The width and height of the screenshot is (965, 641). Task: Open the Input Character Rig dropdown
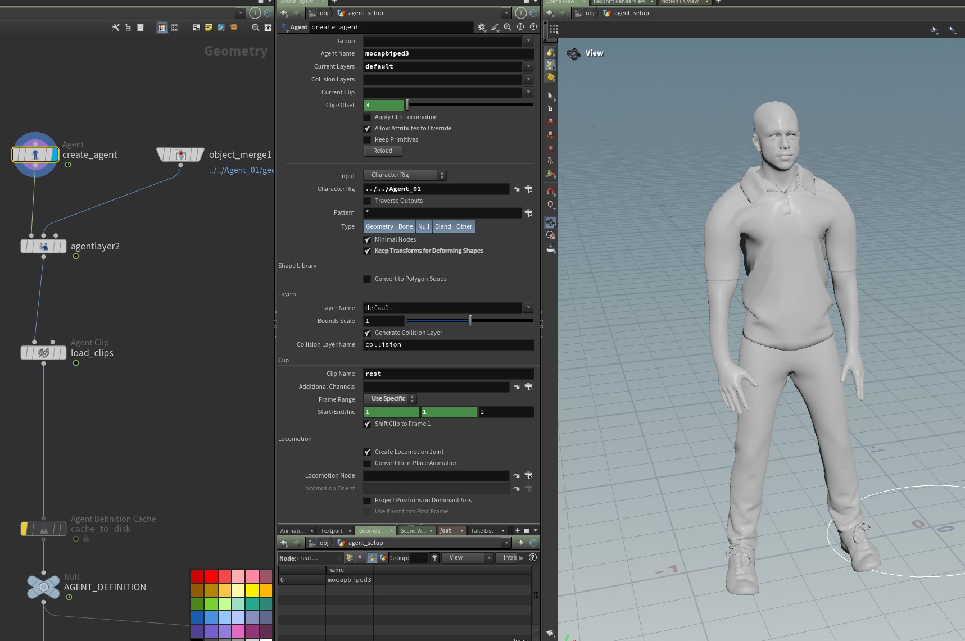point(405,175)
